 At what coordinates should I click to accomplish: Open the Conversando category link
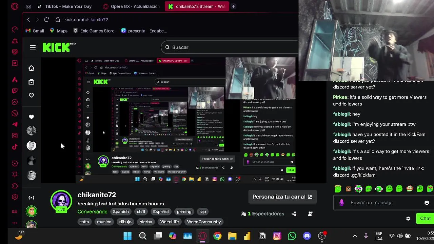click(x=92, y=212)
